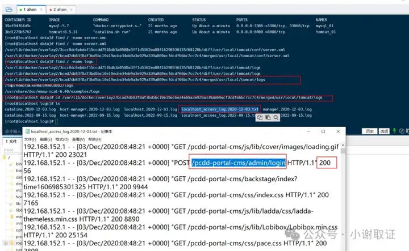Open the connection manager folder icon
The height and width of the screenshot is (251, 409).
point(9,10)
